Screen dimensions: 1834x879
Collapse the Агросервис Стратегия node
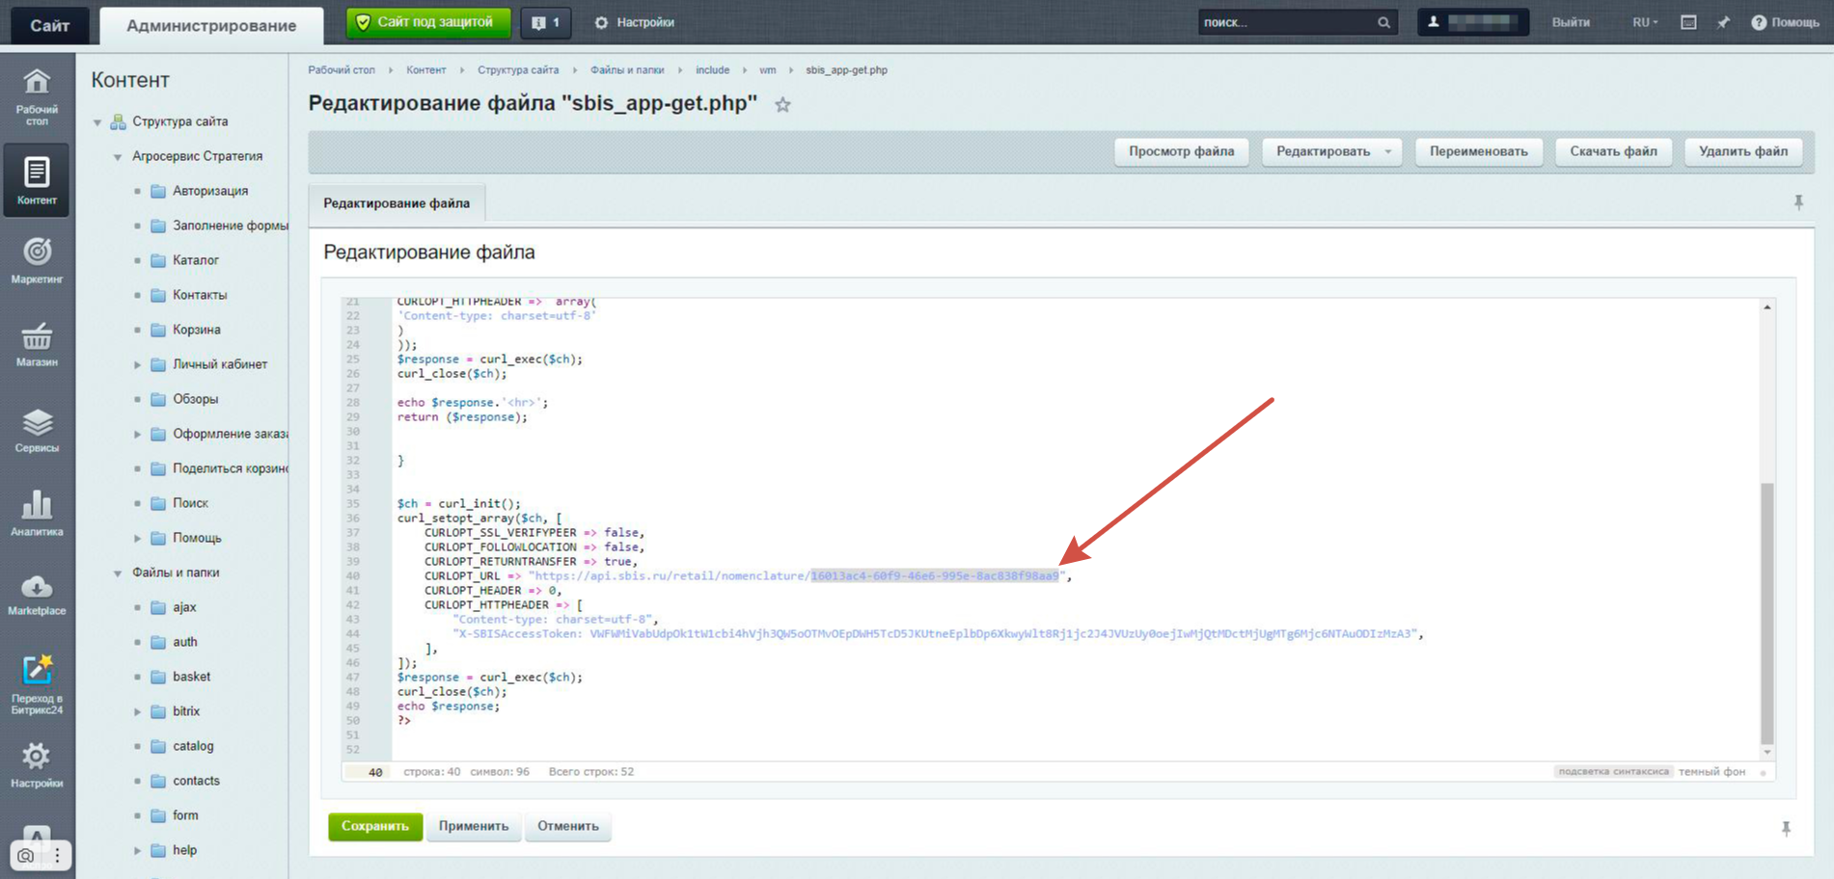click(x=118, y=157)
